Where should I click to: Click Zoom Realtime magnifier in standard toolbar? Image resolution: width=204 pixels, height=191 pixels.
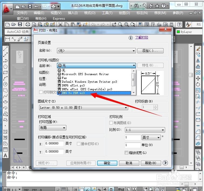point(120,24)
